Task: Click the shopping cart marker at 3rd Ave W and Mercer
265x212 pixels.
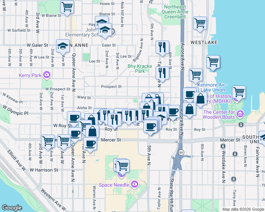Action: coord(48,141)
